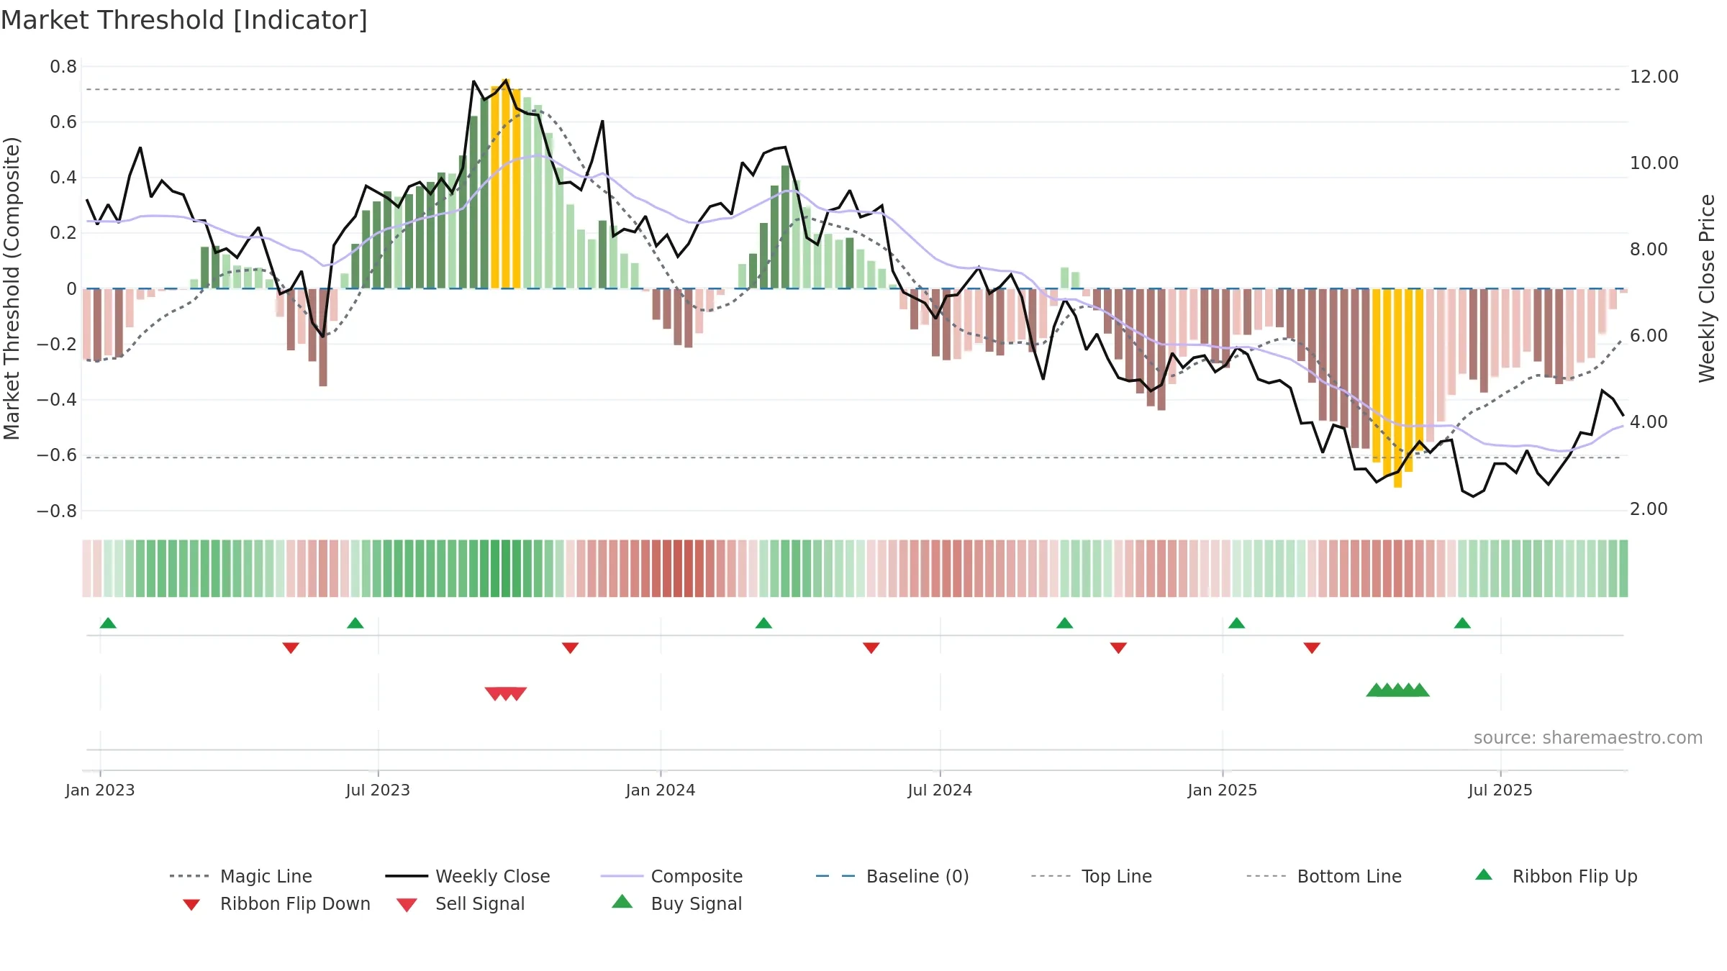Click the Jul 2024 x-axis label
Viewport: 1727px width, 971px height.
coord(940,790)
